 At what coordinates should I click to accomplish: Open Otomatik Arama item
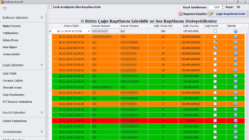[x=12, y=88]
